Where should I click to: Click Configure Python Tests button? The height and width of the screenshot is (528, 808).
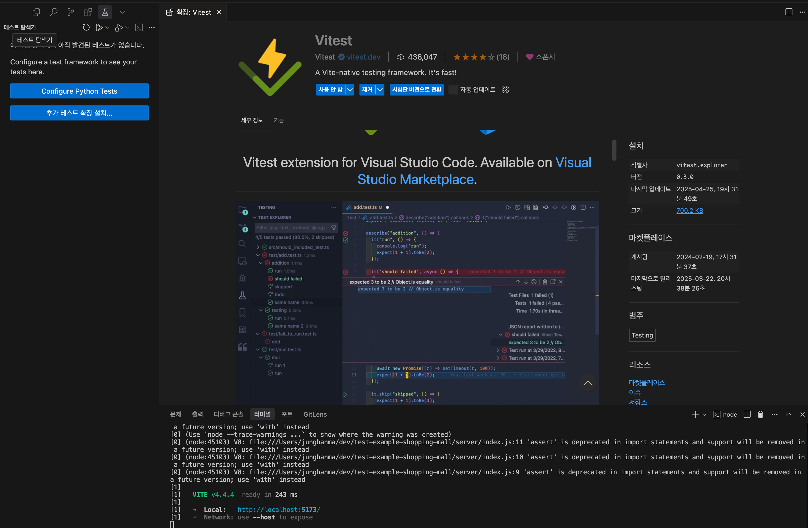pos(79,91)
